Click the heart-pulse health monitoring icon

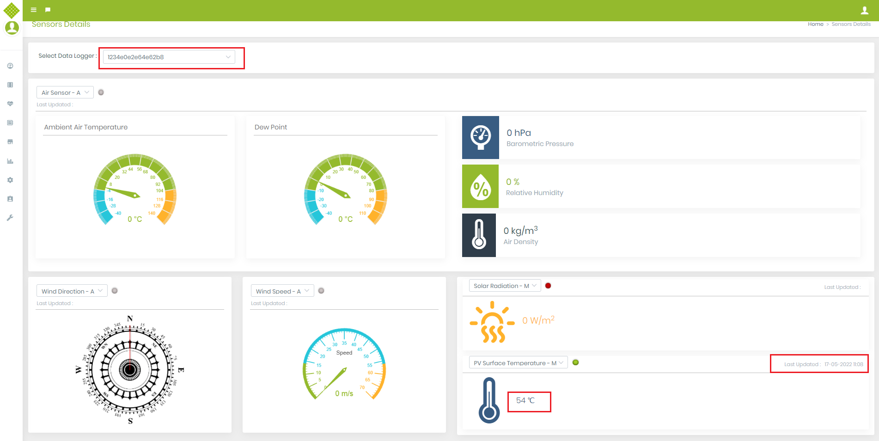tap(10, 104)
